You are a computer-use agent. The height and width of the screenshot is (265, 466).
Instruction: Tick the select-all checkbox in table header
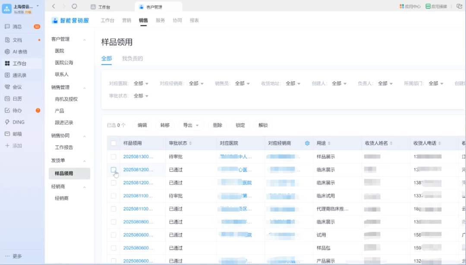click(113, 143)
